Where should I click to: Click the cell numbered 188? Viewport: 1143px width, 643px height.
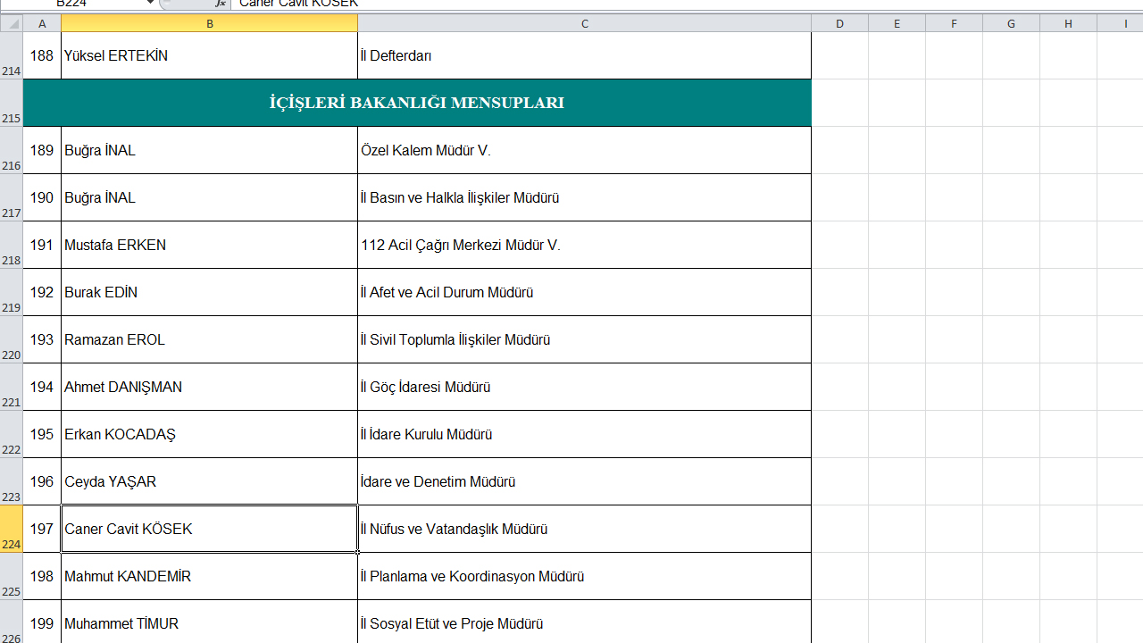(42, 55)
